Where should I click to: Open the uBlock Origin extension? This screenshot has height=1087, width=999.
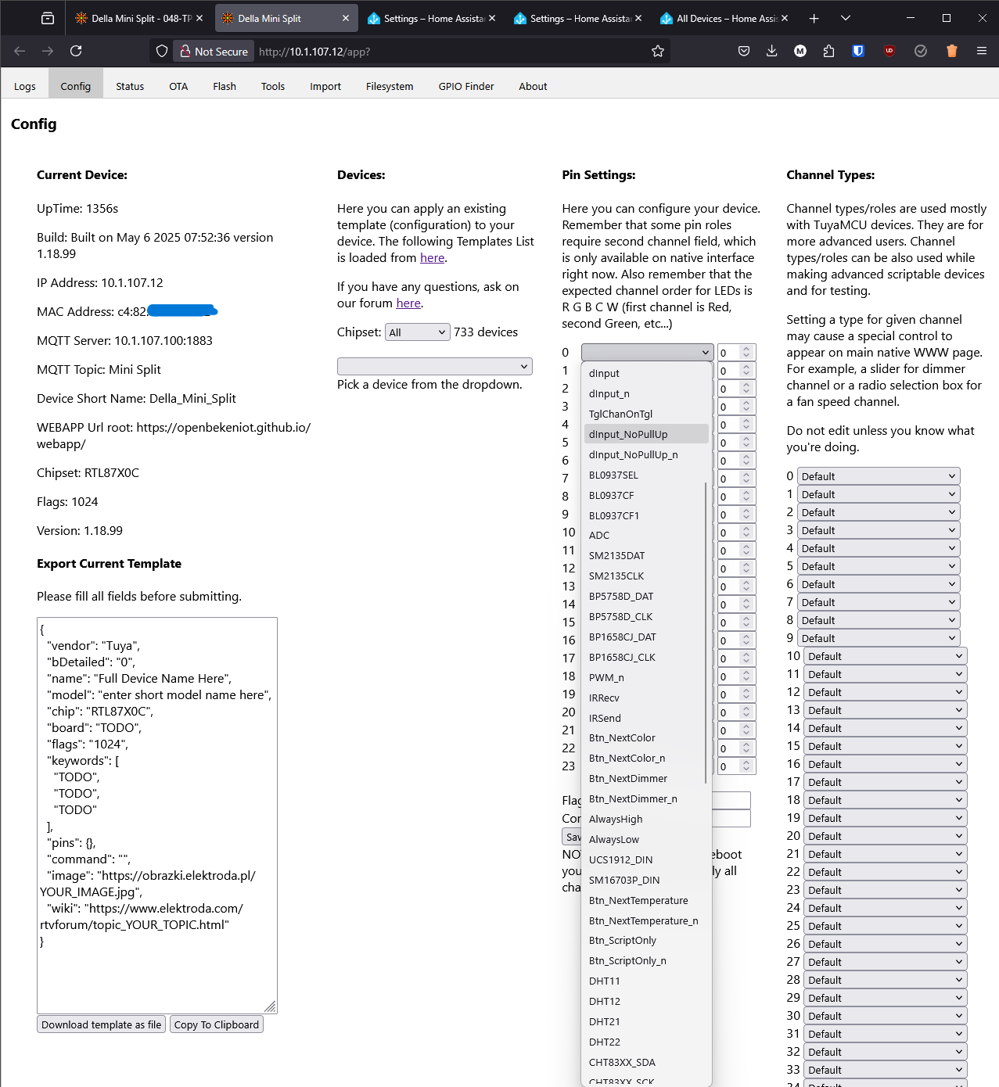click(889, 51)
